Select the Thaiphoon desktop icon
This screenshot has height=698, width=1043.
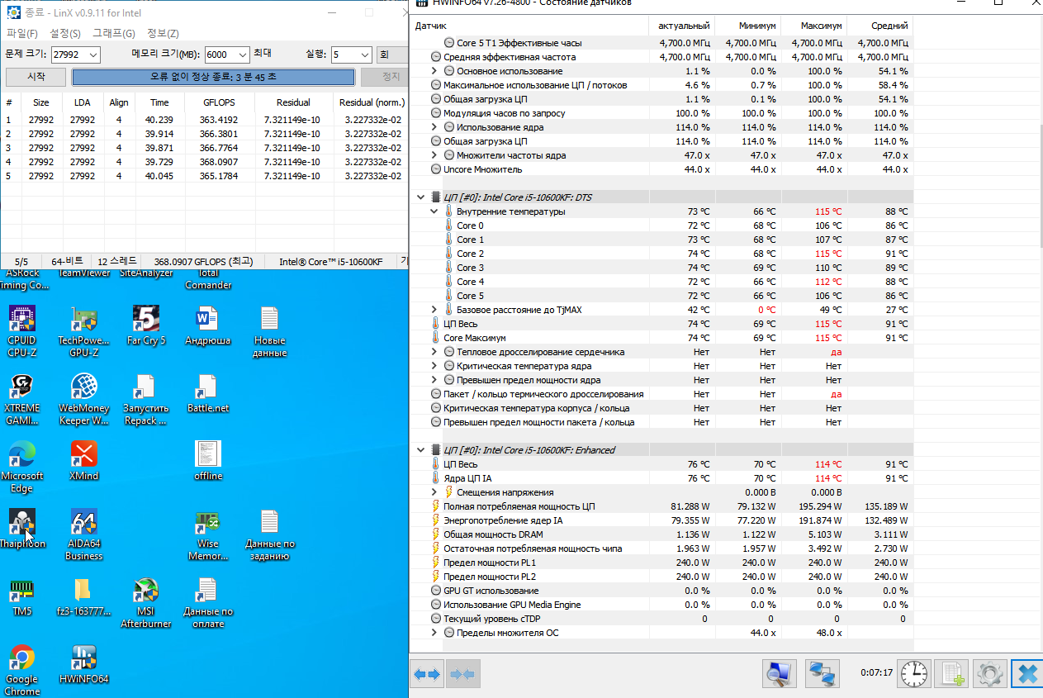coord(21,529)
